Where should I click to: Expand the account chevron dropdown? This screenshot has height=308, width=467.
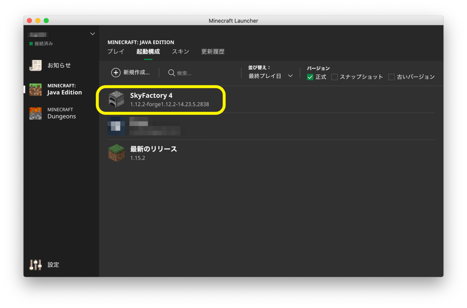93,34
